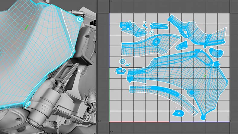Select the small polygon UV island in the center

[x=182, y=46]
